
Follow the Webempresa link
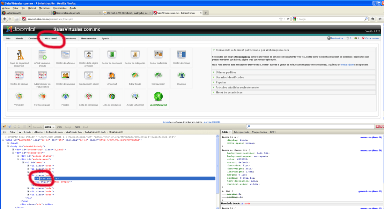click(x=243, y=57)
